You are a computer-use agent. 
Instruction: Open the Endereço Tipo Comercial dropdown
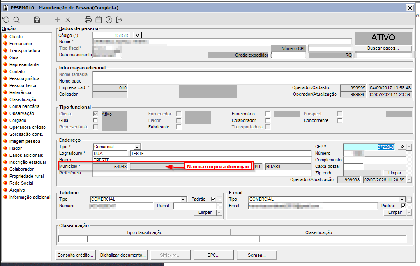(x=137, y=147)
